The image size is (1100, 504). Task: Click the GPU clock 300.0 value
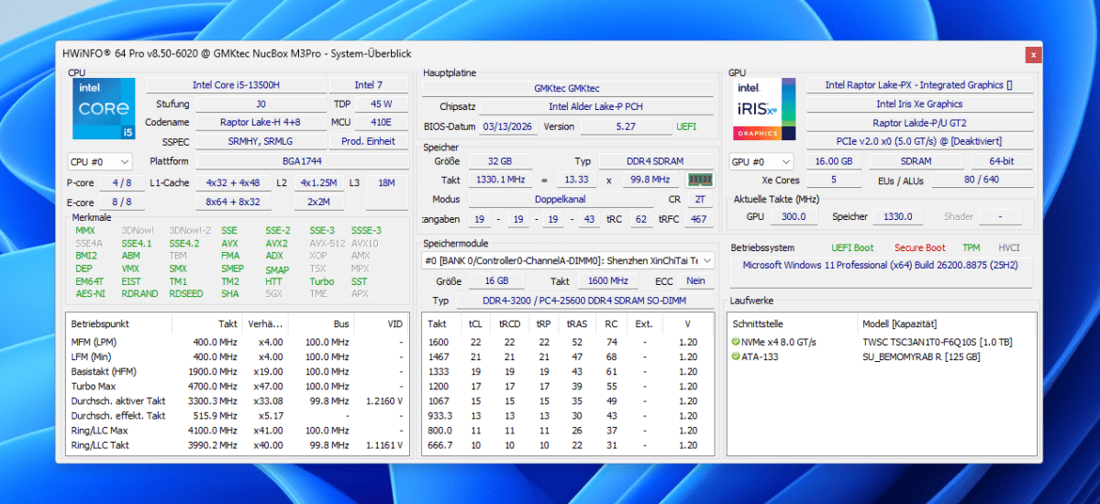point(794,217)
